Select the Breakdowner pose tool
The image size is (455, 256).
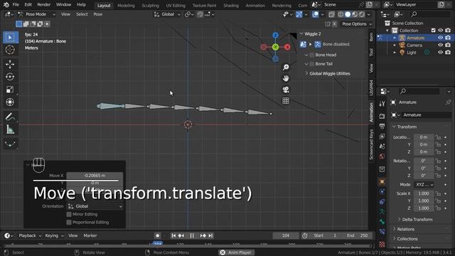tap(10, 144)
